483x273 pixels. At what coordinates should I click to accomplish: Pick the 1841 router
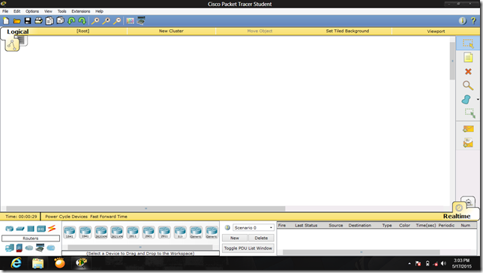[x=70, y=232]
